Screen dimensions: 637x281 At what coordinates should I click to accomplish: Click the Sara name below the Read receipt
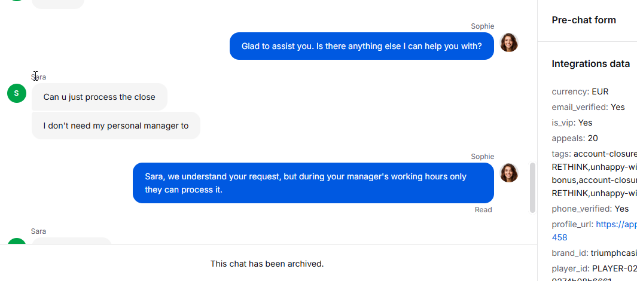[38, 231]
